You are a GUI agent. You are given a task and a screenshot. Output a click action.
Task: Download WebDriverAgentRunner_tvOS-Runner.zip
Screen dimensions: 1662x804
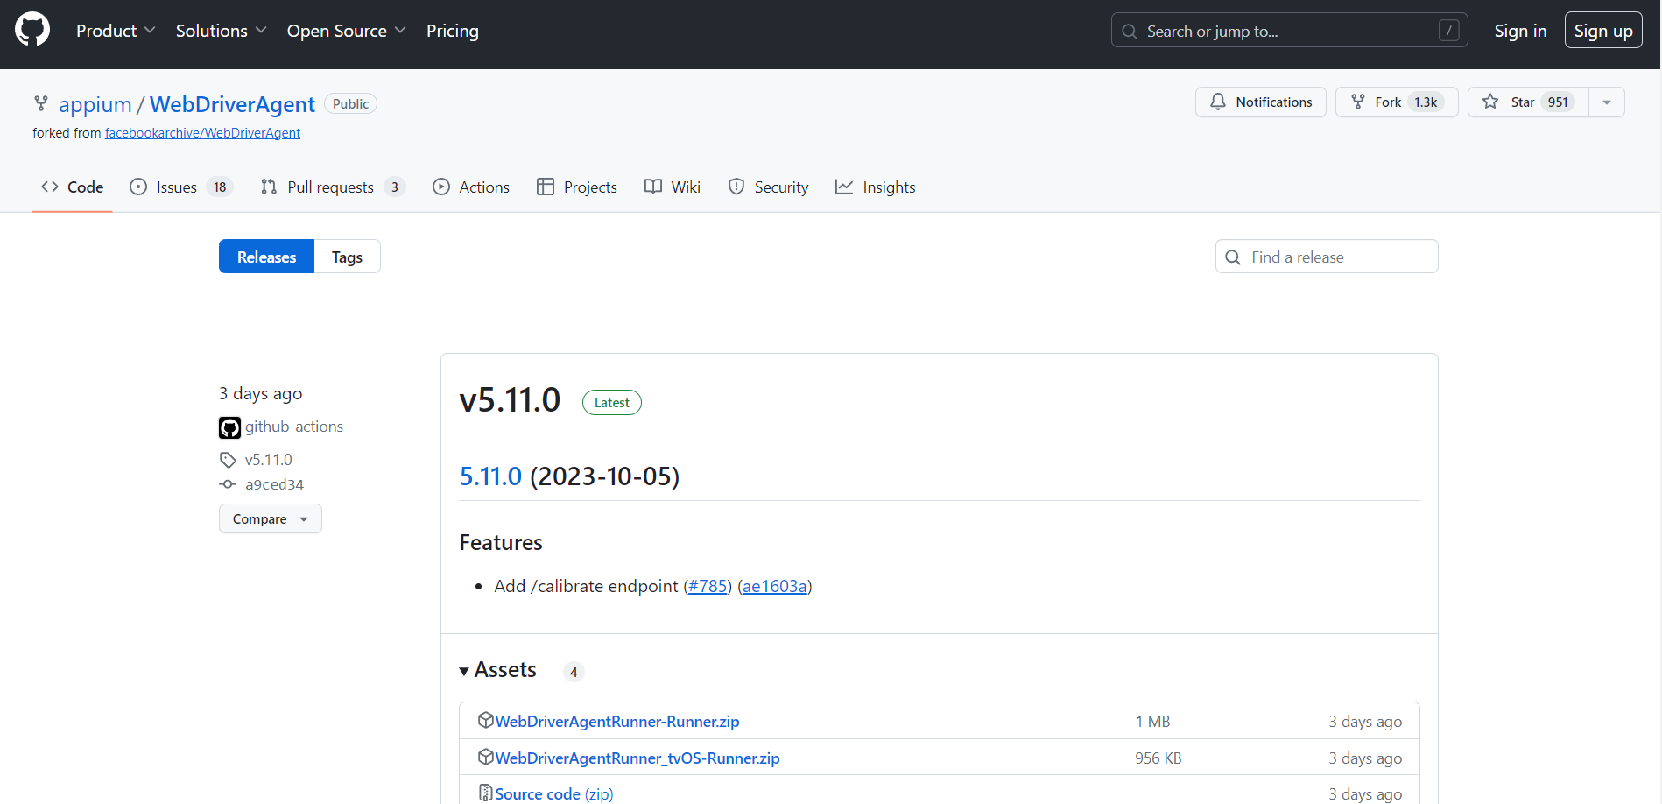[x=637, y=758]
